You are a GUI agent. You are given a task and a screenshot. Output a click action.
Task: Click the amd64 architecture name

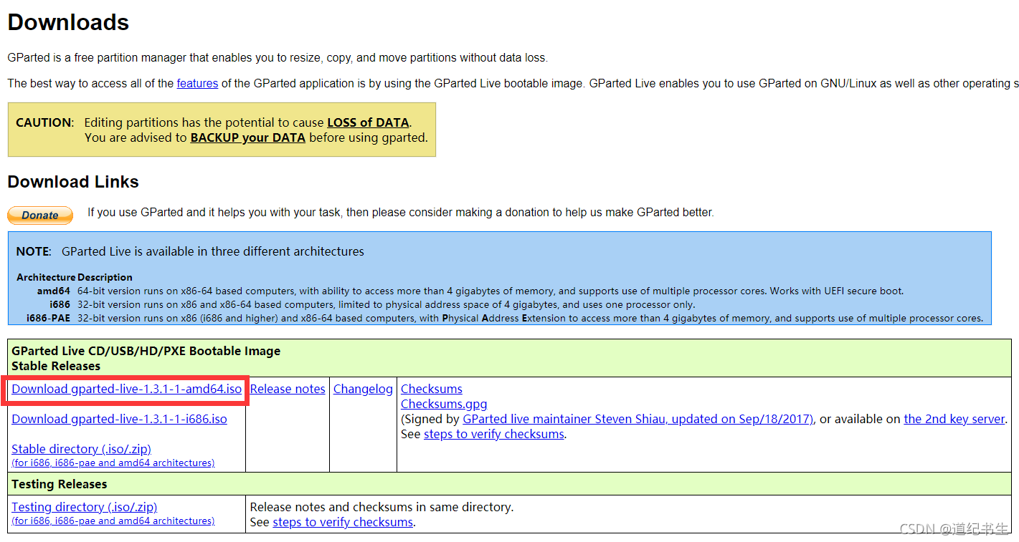54,291
